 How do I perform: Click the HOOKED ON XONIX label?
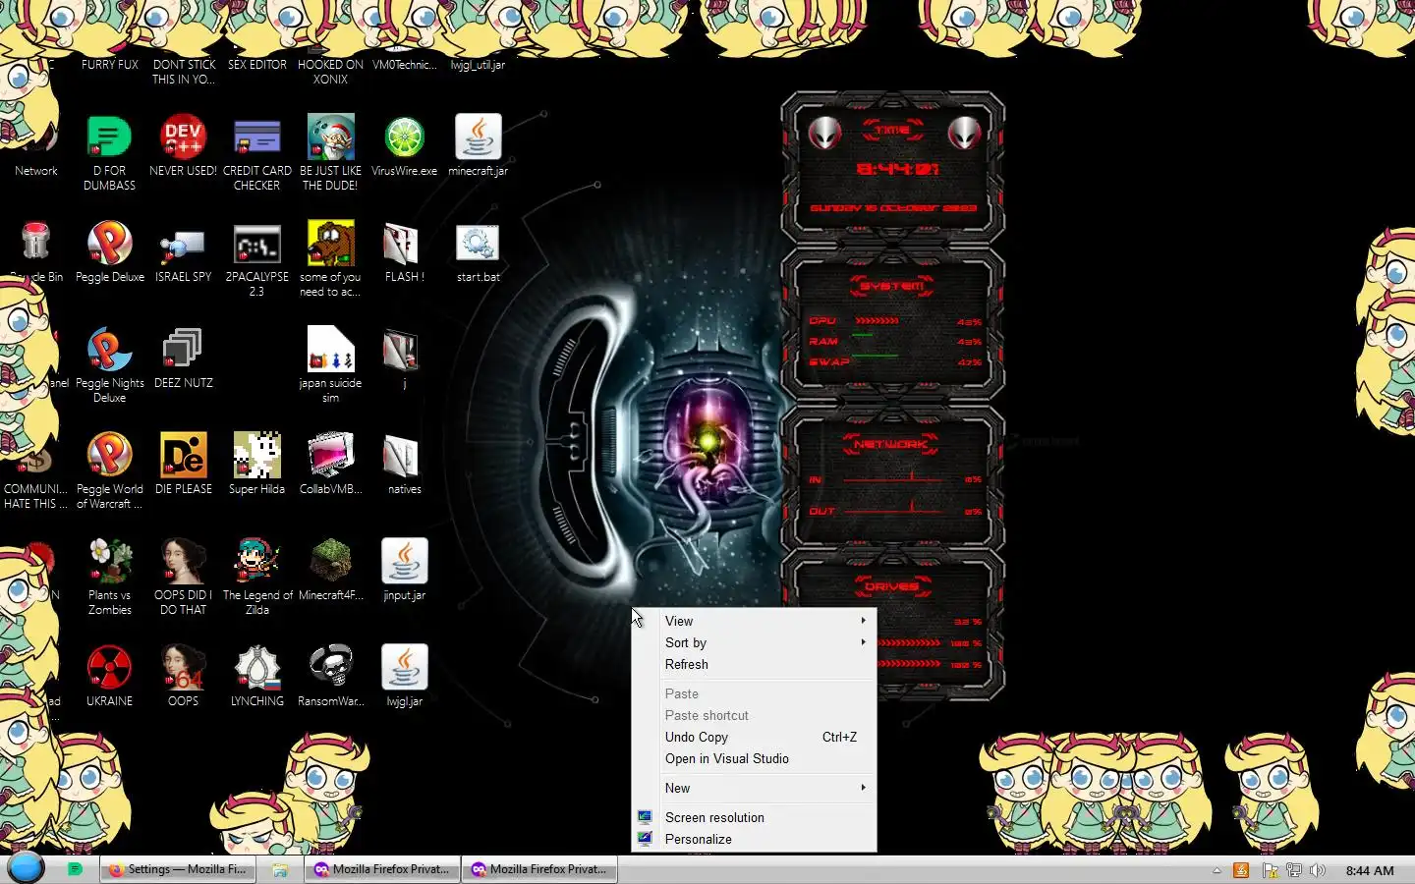pyautogui.click(x=330, y=72)
